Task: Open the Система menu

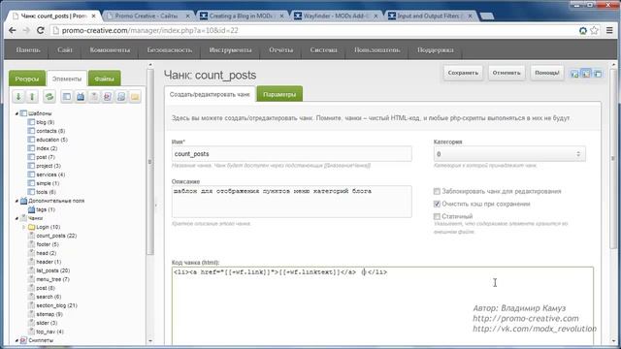Action: [323, 49]
